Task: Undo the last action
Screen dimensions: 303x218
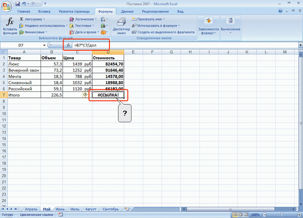Action: pos(24,4)
